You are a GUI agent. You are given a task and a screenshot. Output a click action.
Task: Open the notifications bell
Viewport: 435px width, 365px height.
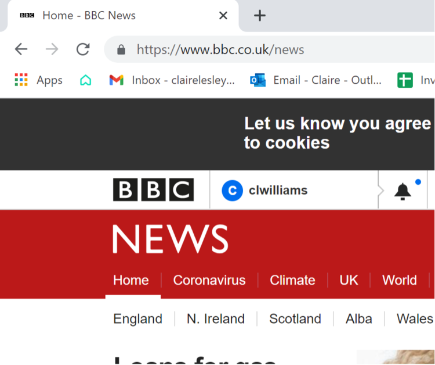[403, 191]
